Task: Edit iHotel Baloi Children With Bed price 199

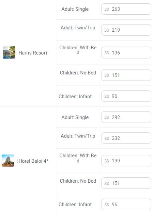Action: [126, 161]
